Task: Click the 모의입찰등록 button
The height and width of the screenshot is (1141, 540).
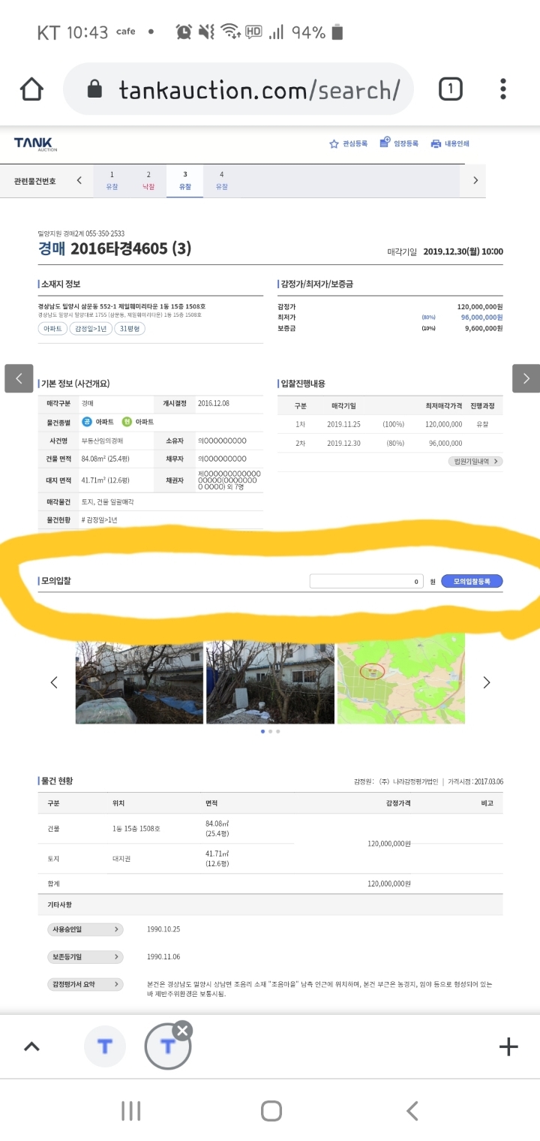Action: (472, 581)
